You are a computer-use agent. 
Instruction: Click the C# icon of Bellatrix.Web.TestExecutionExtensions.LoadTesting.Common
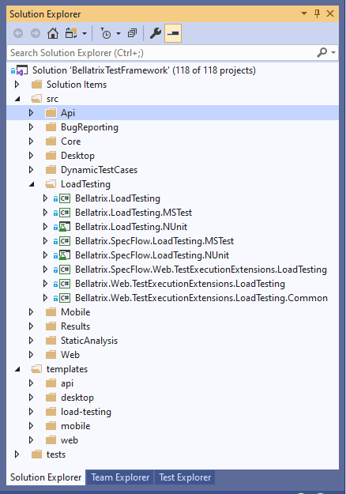(x=65, y=298)
